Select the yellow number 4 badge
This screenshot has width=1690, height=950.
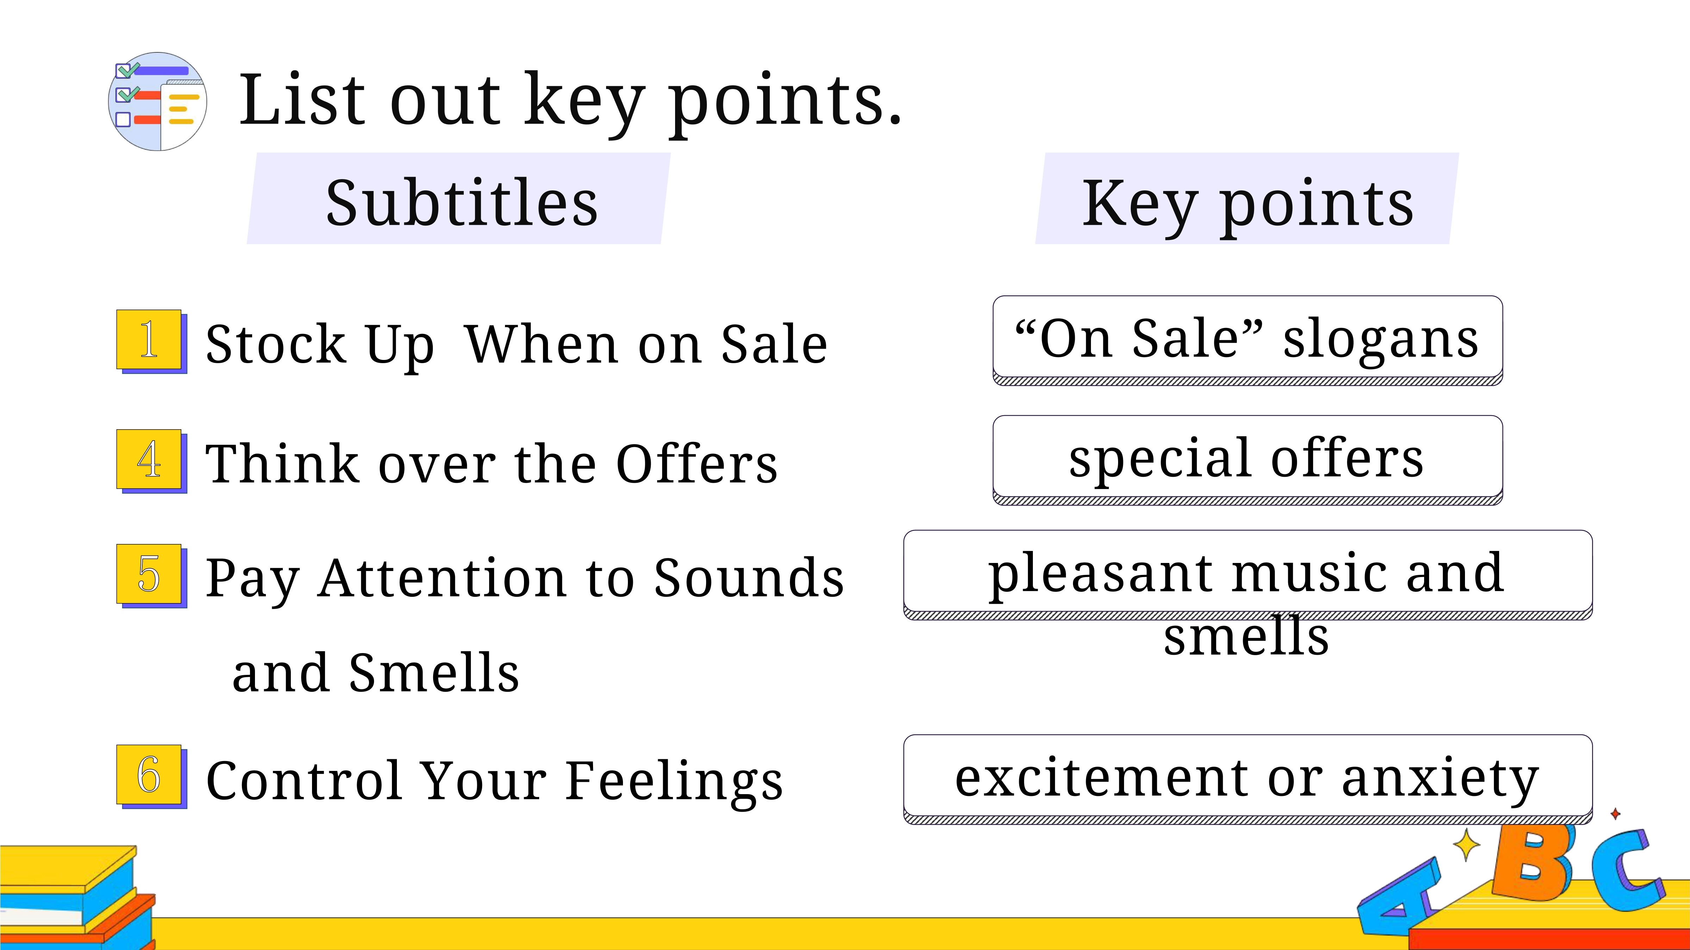pos(151,461)
